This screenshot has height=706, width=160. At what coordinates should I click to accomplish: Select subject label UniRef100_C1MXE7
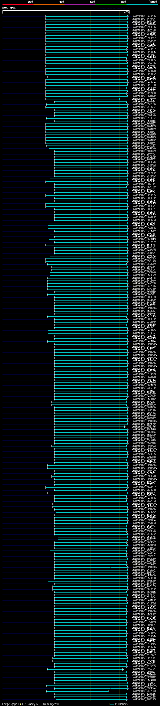click(x=143, y=146)
